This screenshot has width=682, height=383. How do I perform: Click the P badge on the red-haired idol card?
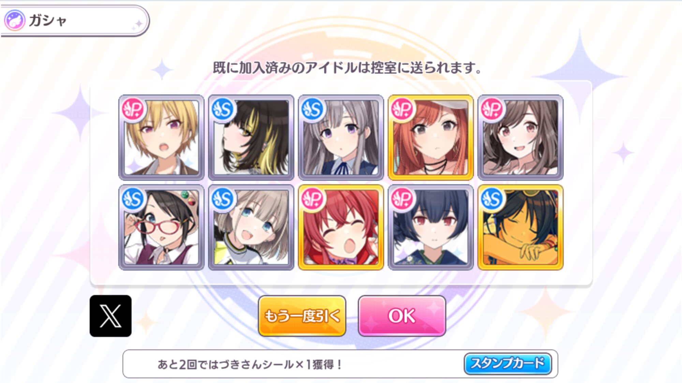click(312, 199)
